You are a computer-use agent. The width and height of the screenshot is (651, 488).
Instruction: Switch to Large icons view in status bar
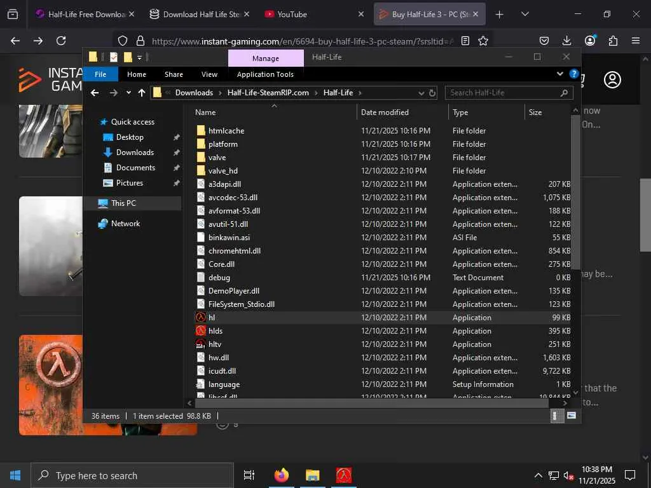point(572,416)
